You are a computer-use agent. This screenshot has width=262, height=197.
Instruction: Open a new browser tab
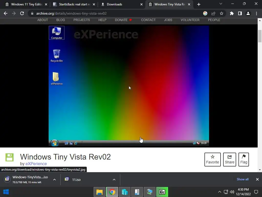[199, 4]
